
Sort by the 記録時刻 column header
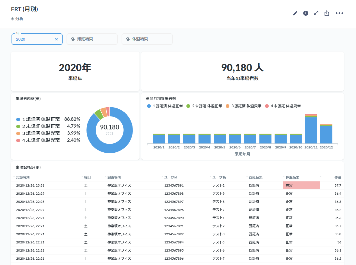[23, 177]
